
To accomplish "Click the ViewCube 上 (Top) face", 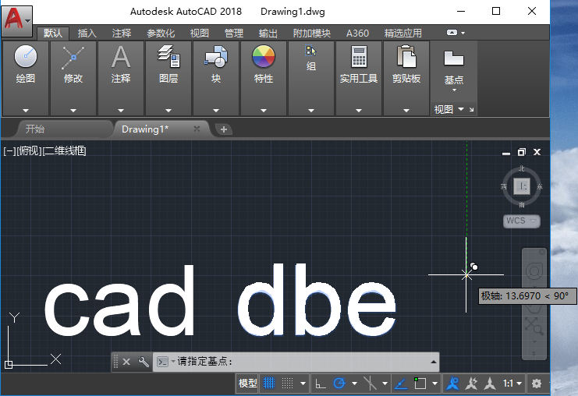I will pyautogui.click(x=522, y=186).
